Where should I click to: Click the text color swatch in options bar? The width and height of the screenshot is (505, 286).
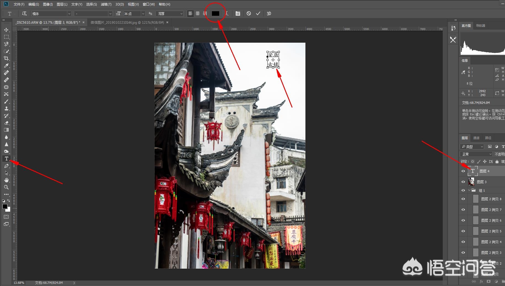pos(215,13)
